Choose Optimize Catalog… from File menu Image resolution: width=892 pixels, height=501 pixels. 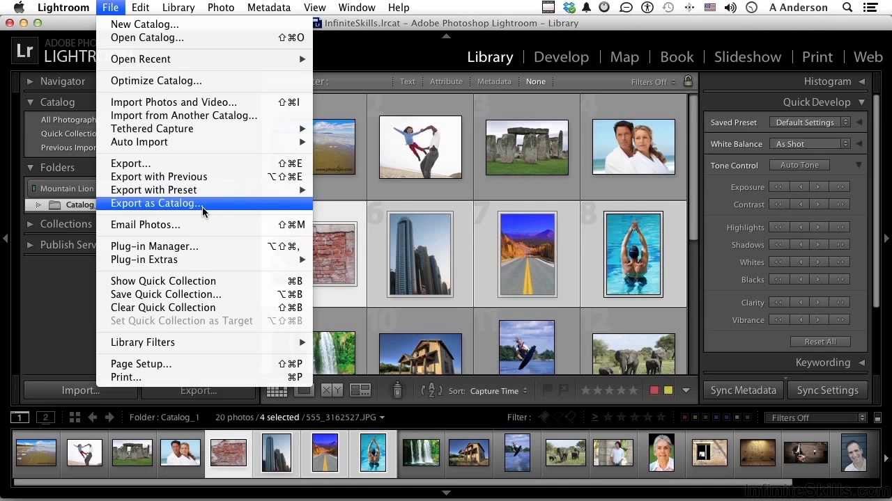tap(204, 81)
